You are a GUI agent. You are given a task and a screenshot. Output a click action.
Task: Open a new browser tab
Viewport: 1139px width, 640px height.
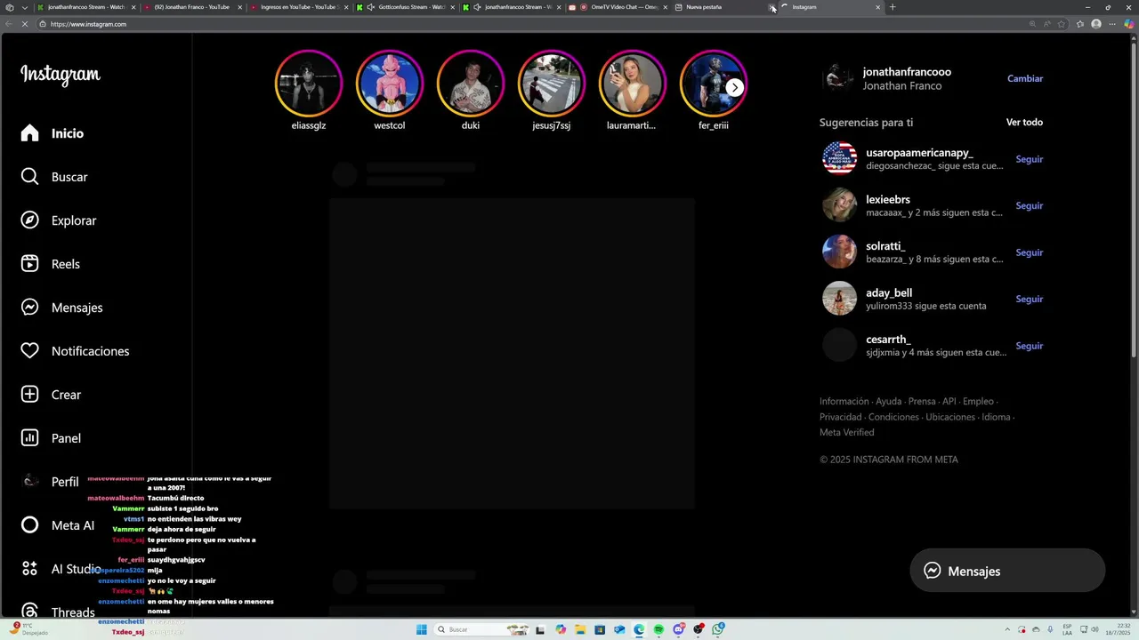[x=893, y=7]
